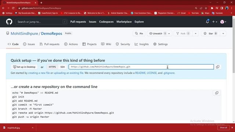Close the downloads bar
Screen dimensions: 235x132
(x=232, y=128)
